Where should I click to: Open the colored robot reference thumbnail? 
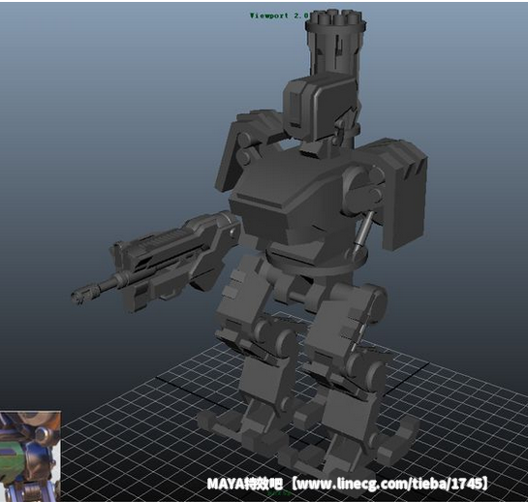tap(30, 456)
